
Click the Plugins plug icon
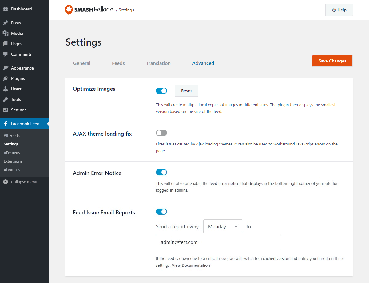[x=6, y=78]
